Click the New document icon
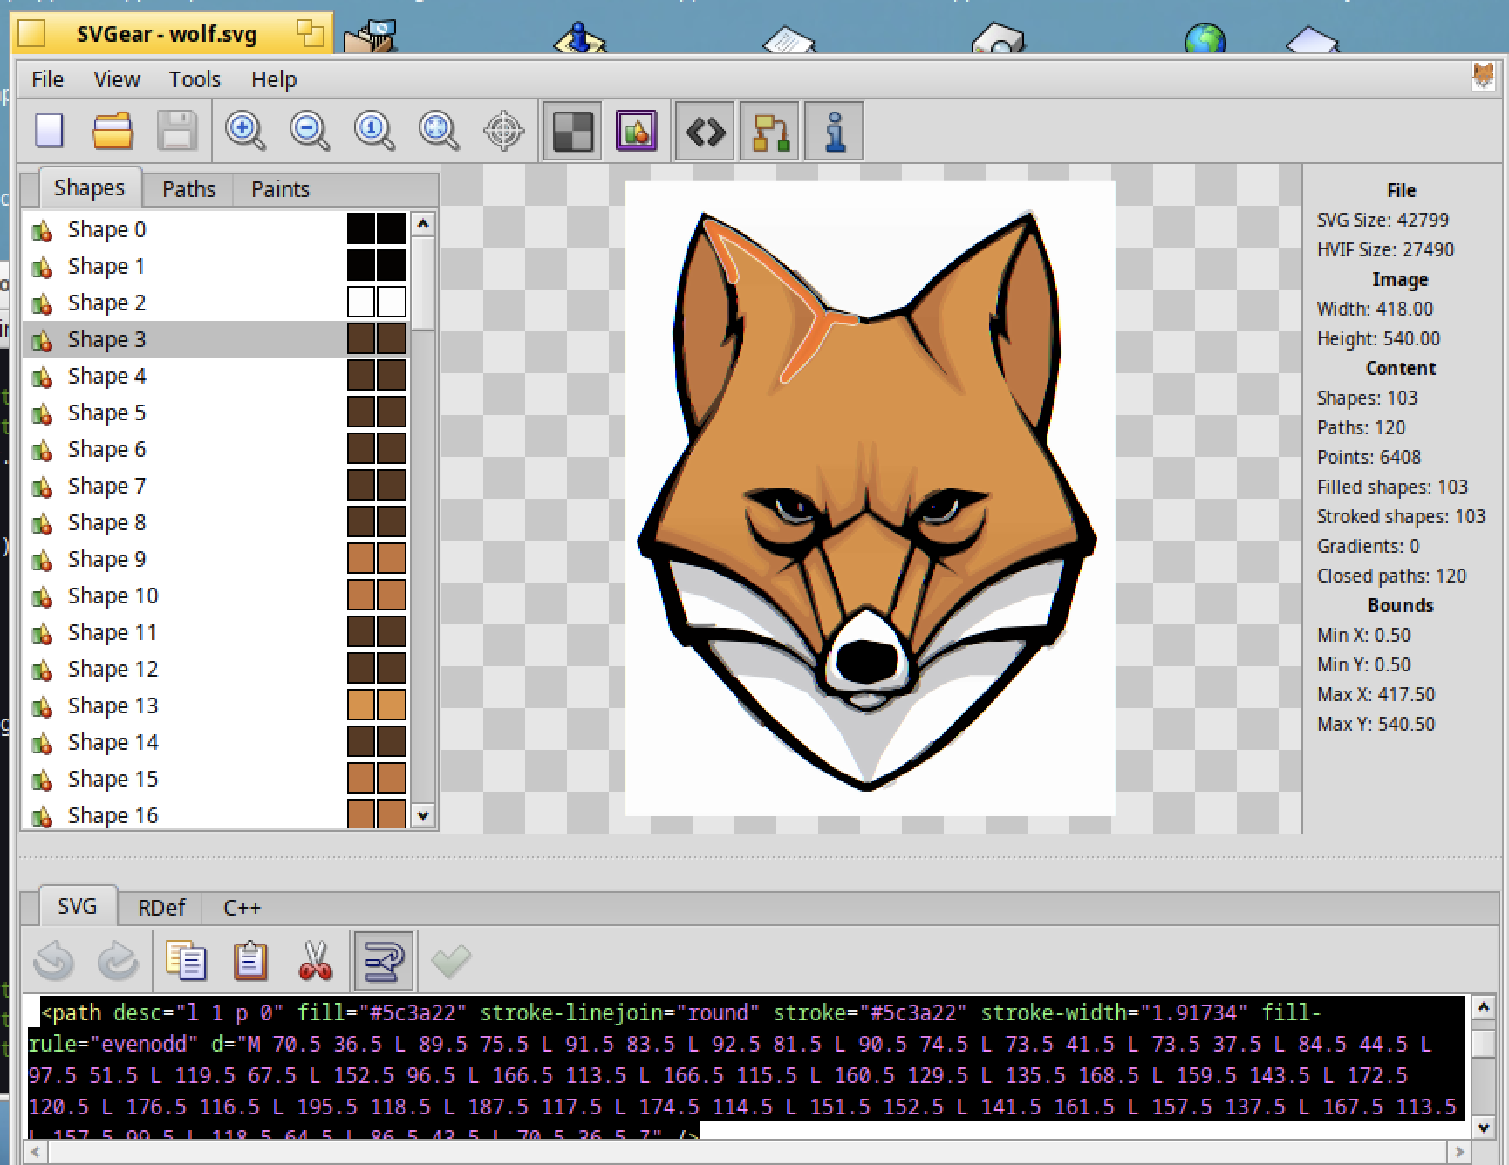The height and width of the screenshot is (1165, 1509). [x=50, y=132]
